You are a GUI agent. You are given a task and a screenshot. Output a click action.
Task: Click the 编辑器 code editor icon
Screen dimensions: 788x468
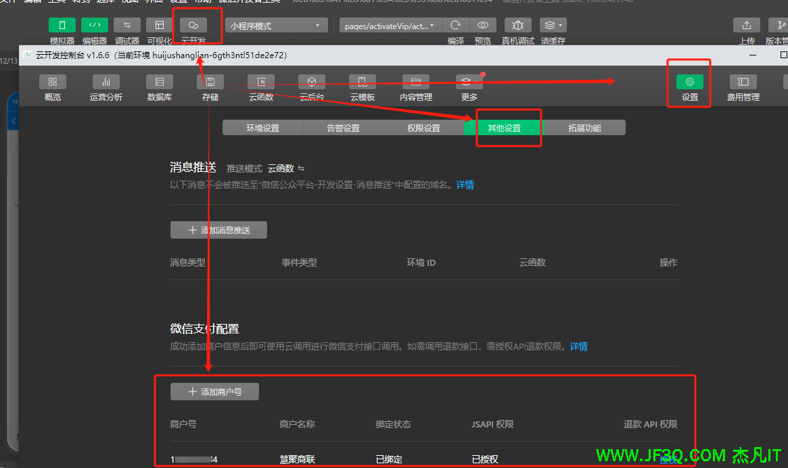pos(95,25)
